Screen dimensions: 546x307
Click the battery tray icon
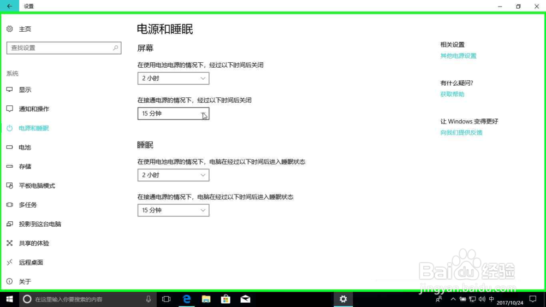[463, 299]
